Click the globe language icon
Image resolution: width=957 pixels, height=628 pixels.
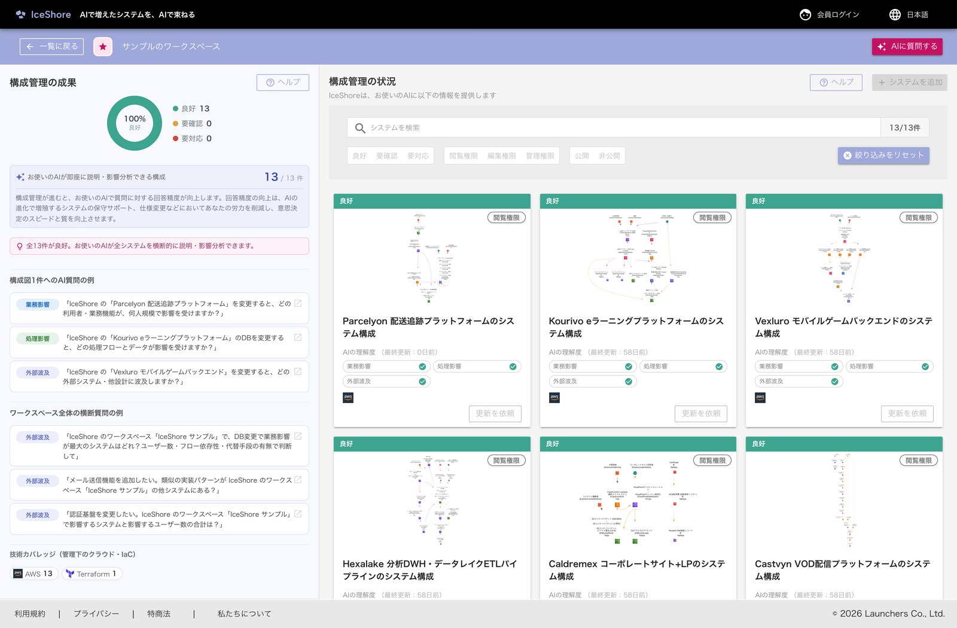pyautogui.click(x=895, y=14)
